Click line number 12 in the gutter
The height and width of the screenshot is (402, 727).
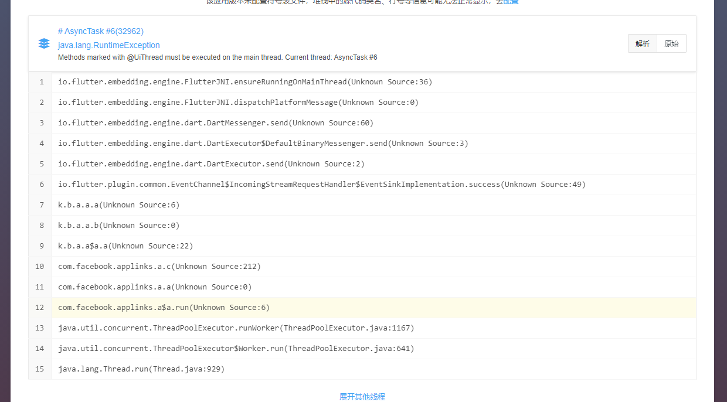tap(40, 308)
